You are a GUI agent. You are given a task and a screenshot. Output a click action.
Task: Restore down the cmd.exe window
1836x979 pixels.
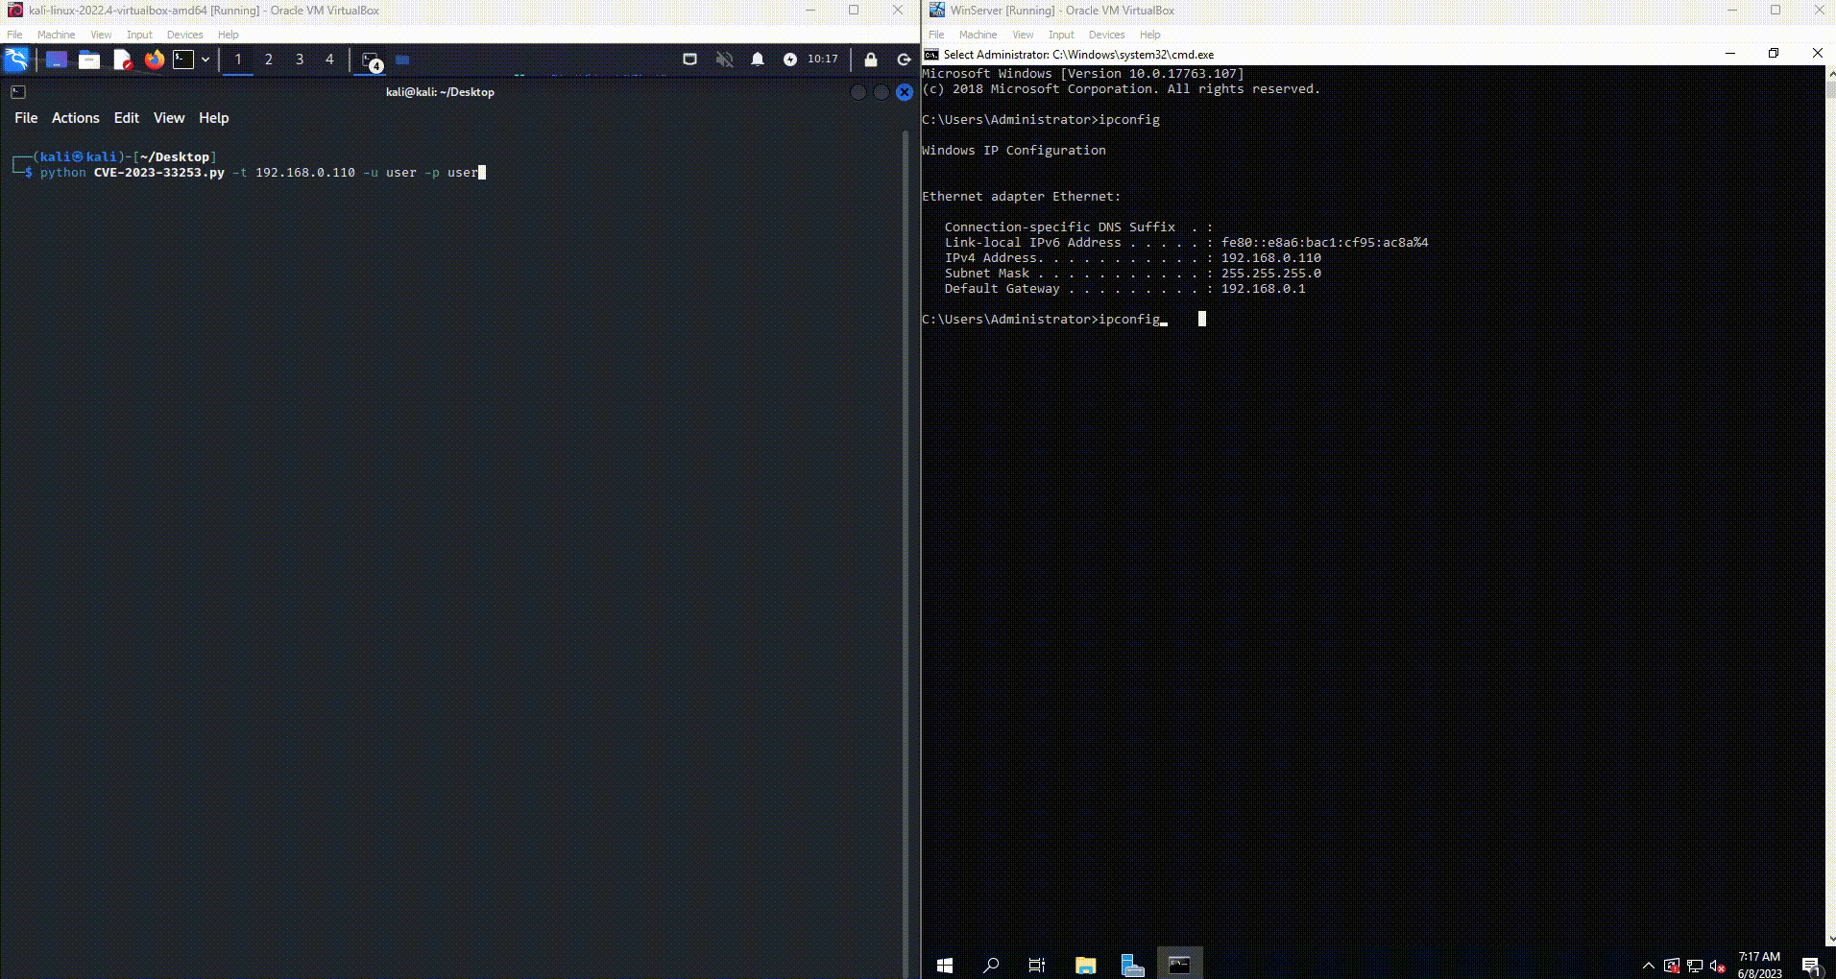[x=1774, y=54]
